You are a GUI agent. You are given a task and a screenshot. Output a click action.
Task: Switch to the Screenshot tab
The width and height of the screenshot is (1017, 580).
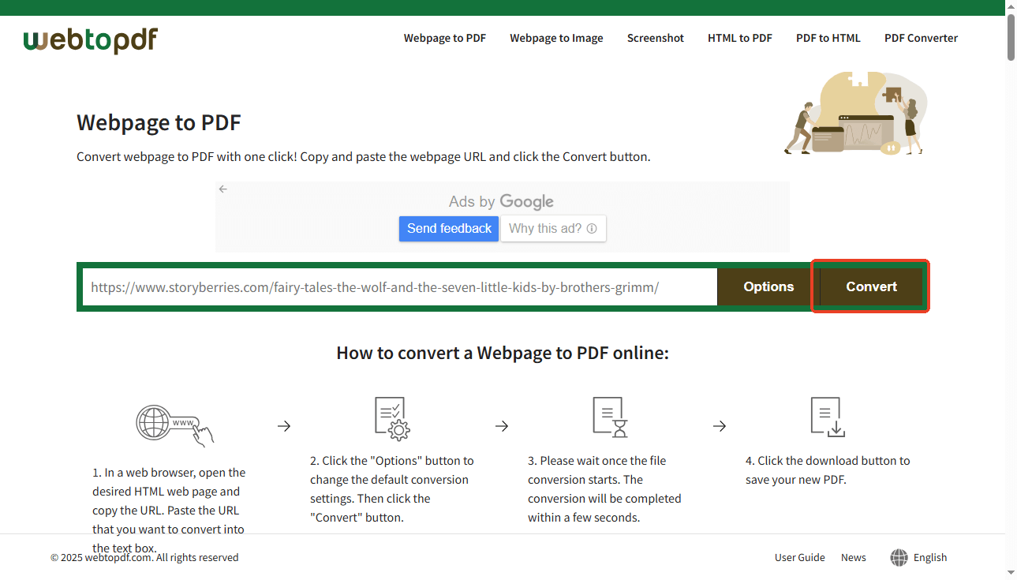pos(655,38)
